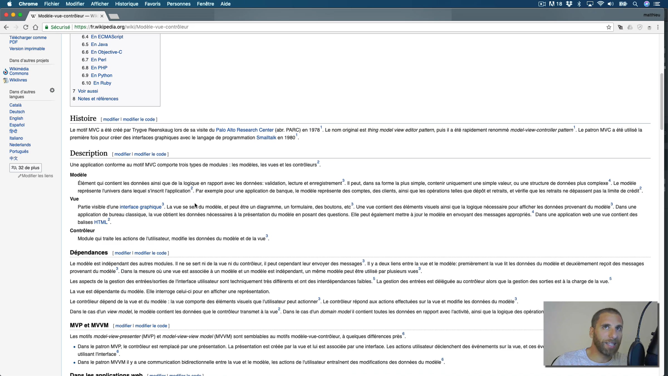The image size is (668, 376).
Task: Click the Dropbox menu bar icon
Action: [569, 4]
